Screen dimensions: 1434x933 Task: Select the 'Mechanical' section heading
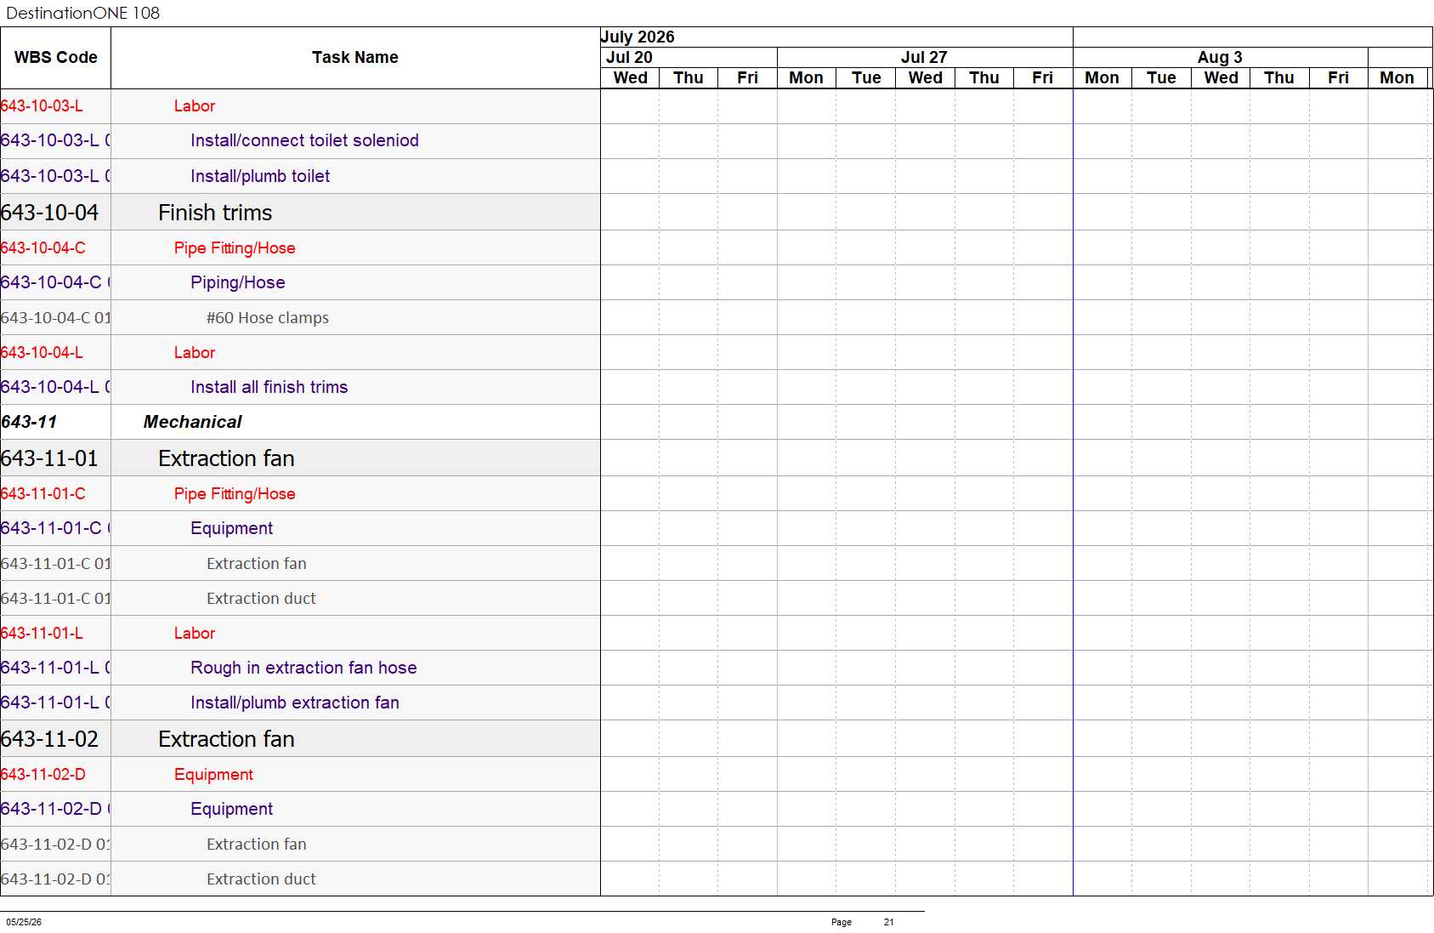click(193, 422)
